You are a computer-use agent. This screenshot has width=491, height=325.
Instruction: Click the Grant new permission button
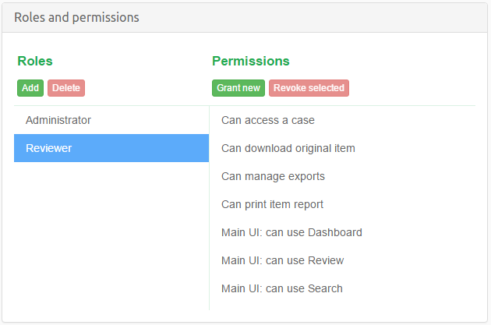click(x=238, y=88)
